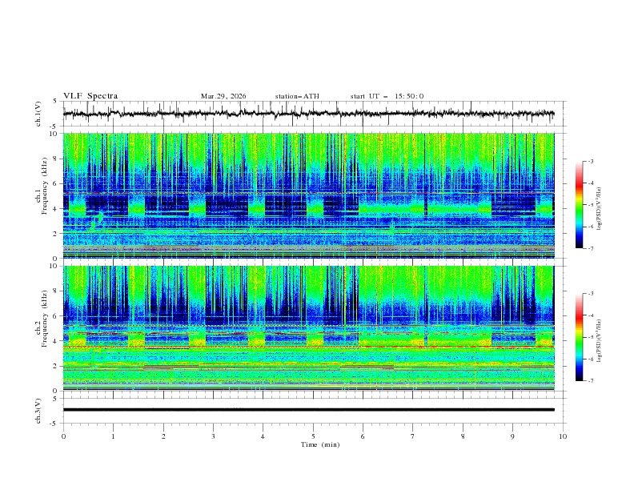Image resolution: width=634 pixels, height=490 pixels.
Task: Click the time axis tick label "6"
Action: pos(363,436)
